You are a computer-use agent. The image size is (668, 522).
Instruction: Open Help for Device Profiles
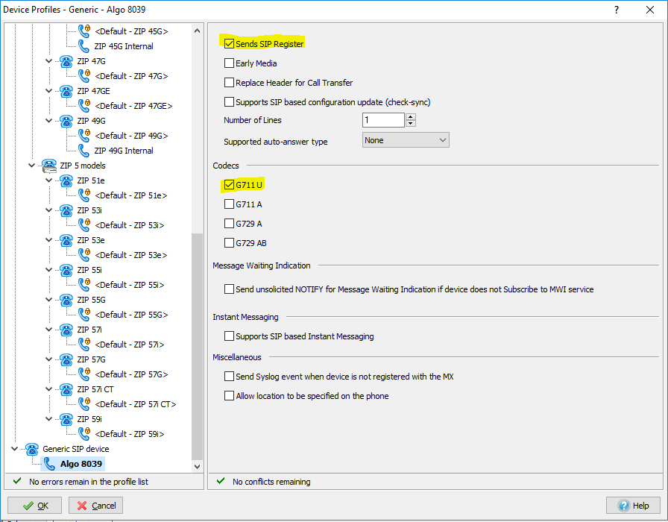click(634, 506)
